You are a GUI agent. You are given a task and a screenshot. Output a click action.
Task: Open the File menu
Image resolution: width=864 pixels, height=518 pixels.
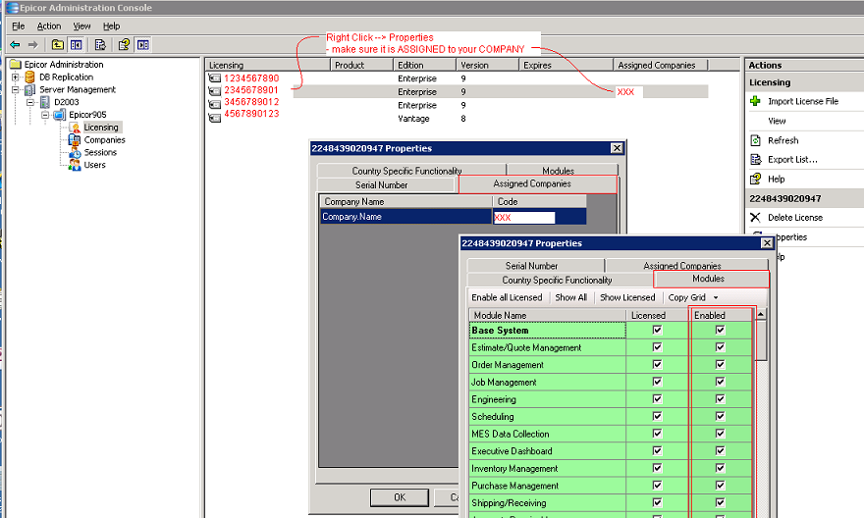(x=19, y=26)
